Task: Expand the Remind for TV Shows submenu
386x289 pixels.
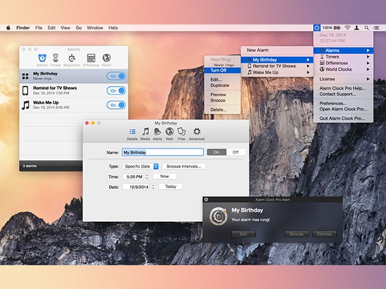Action: click(x=277, y=66)
